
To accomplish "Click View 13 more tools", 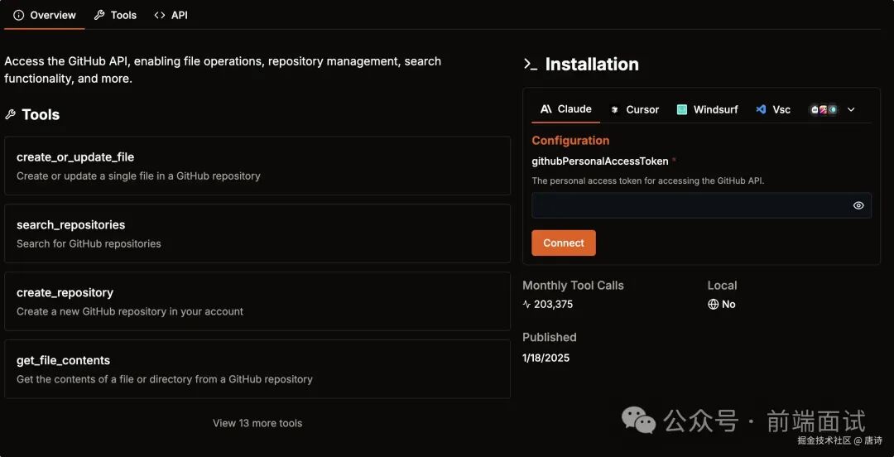I will click(x=257, y=423).
